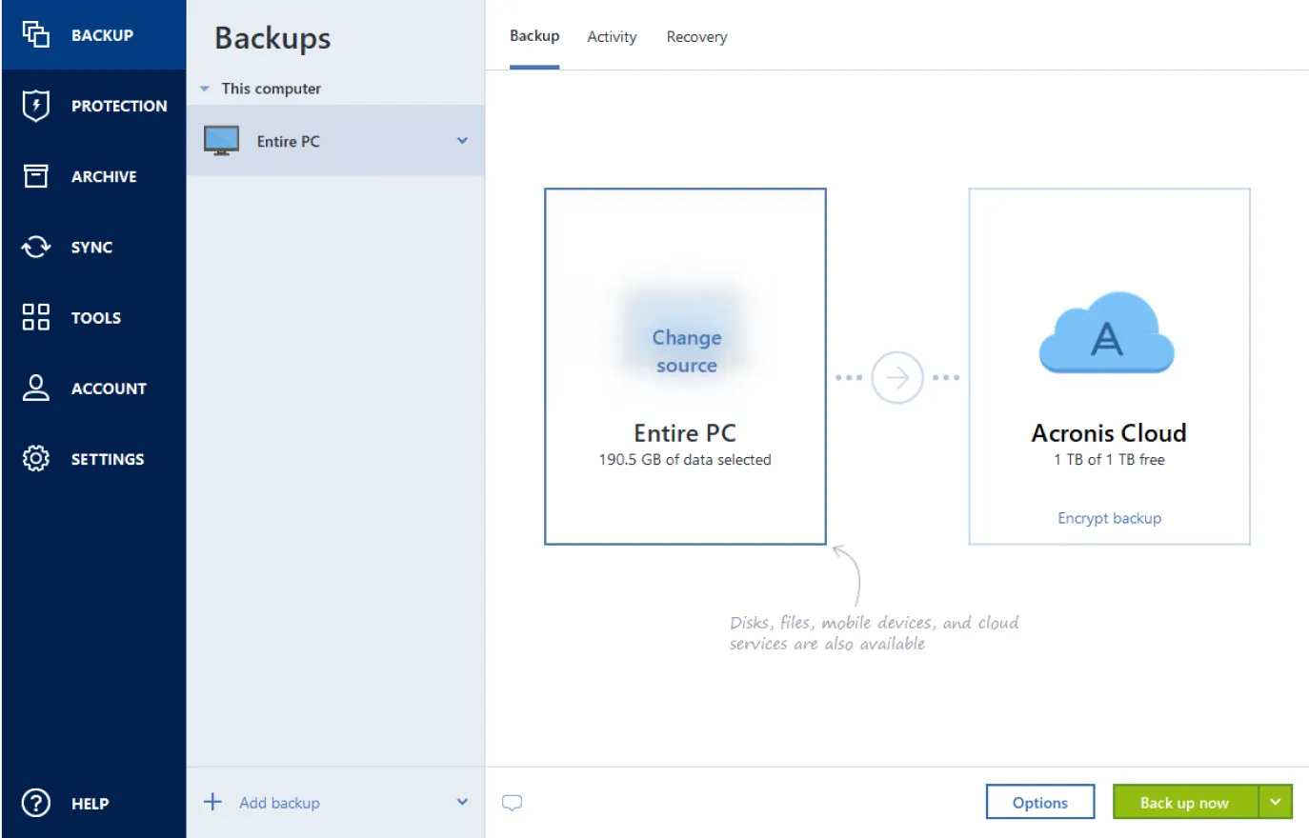Expand the Entire PC backup chevron
Screen dimensions: 1309x838
point(462,141)
